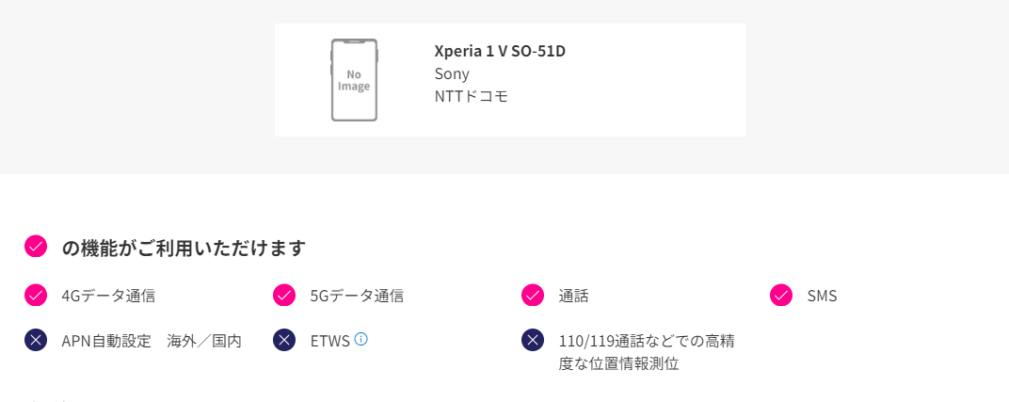Viewport: 1009px width, 402px height.
Task: Click the NTTドコモ carrier text
Action: point(472,96)
